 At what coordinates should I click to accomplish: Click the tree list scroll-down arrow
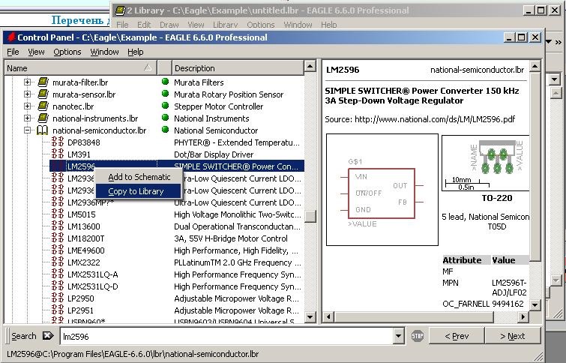(x=310, y=316)
